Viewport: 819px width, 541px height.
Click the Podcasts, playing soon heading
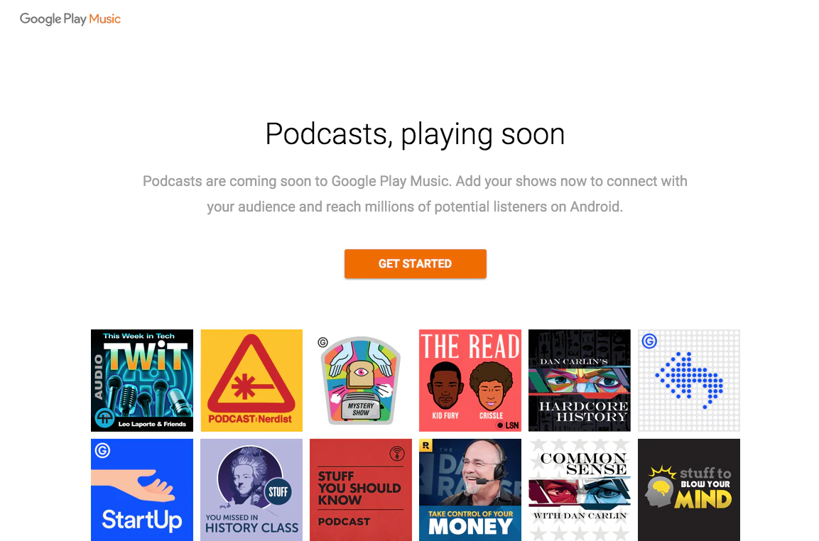[x=416, y=134]
